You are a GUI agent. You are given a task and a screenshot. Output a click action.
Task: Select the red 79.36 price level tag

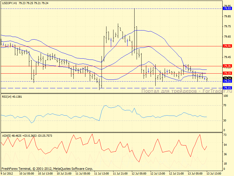click(x=227, y=66)
